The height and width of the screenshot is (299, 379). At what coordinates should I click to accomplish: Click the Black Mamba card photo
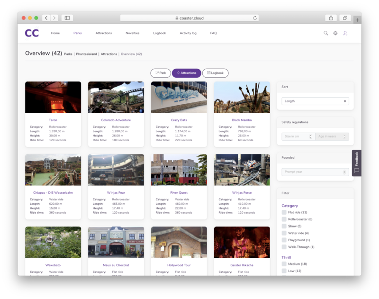coord(242,97)
